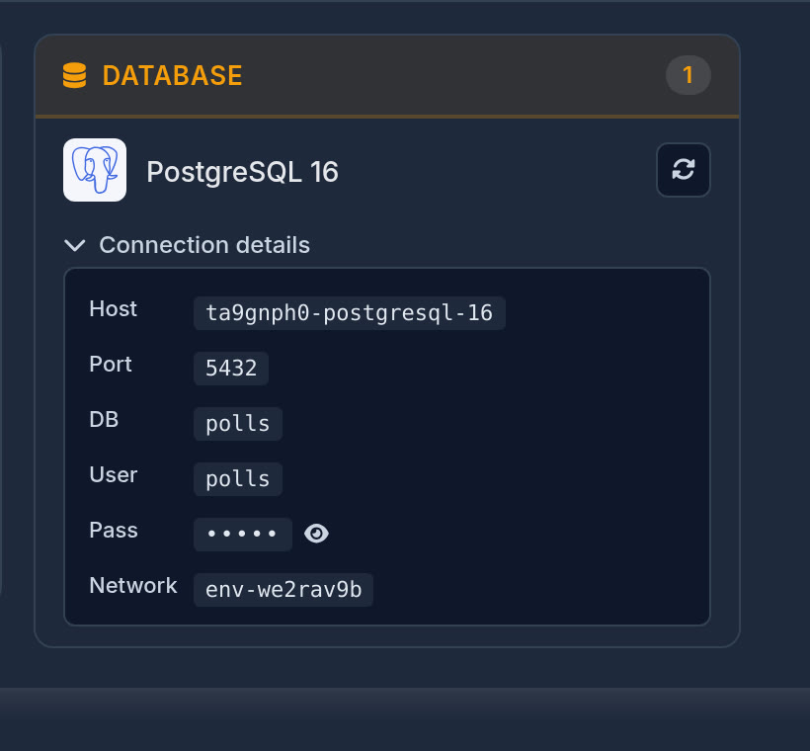Collapse the Connection details chevron
Image resolution: width=810 pixels, height=751 pixels.
tap(75, 245)
